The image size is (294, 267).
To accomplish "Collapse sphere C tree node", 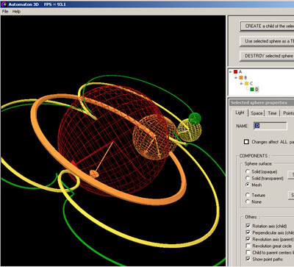I will coord(241,84).
